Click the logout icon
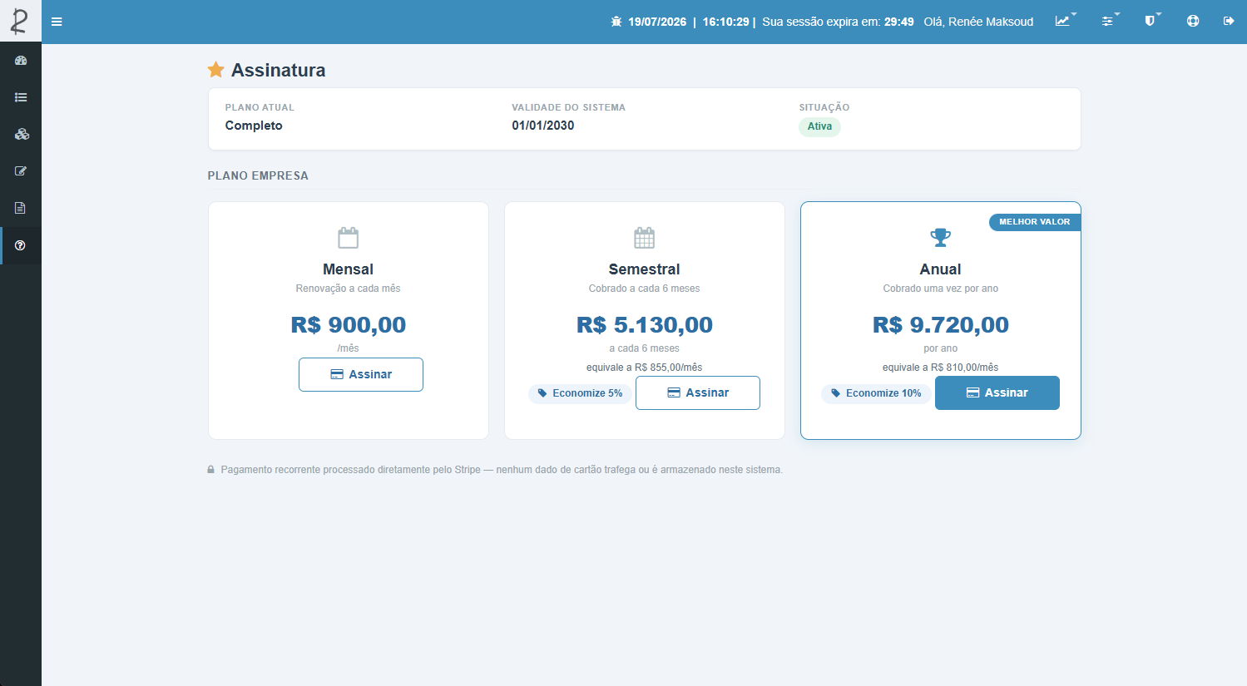Viewport: 1247px width, 686px height. (x=1229, y=21)
